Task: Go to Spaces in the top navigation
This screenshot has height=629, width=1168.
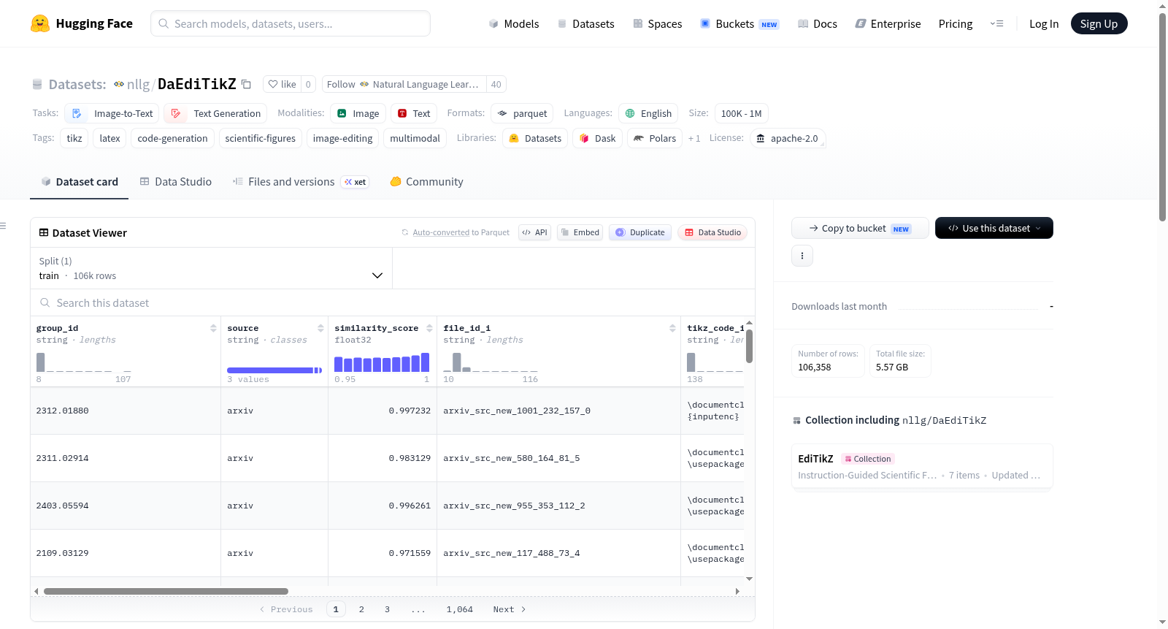Action: pyautogui.click(x=657, y=23)
